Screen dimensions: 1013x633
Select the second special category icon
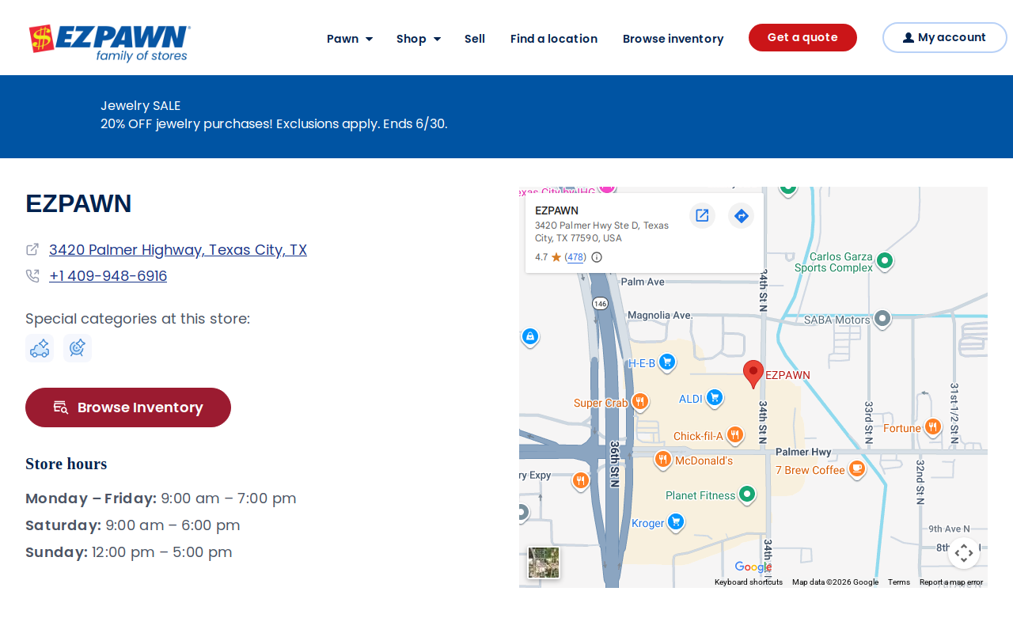(x=78, y=348)
